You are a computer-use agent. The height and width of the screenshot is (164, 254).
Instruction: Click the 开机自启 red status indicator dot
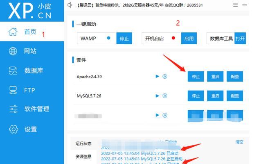(173, 38)
